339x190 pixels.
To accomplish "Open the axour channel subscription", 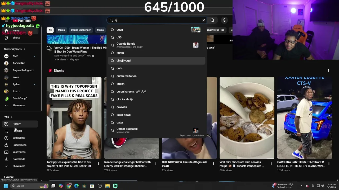I will point(20,77).
